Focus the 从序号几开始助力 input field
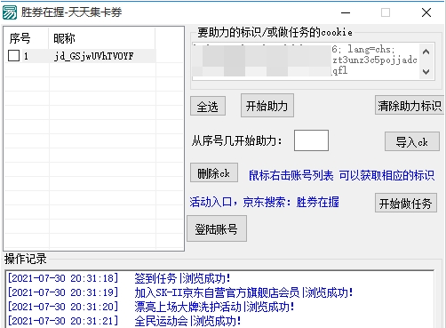446x328 pixels. click(x=311, y=140)
